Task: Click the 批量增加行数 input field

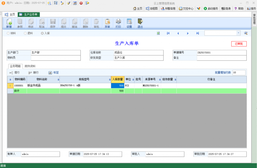Action: tap(239, 72)
